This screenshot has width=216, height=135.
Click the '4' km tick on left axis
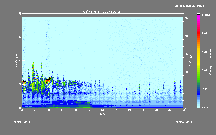[x=20, y=60]
